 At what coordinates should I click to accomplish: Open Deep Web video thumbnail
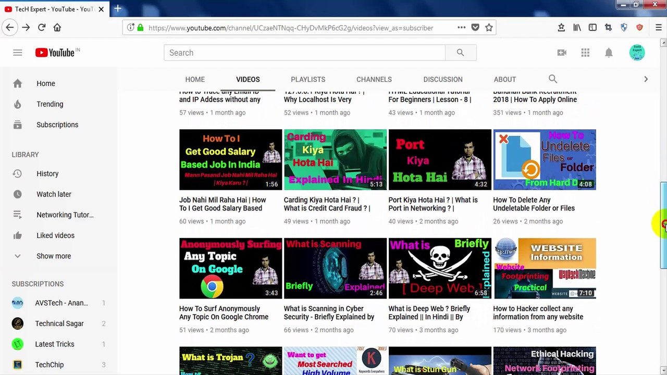coord(440,268)
